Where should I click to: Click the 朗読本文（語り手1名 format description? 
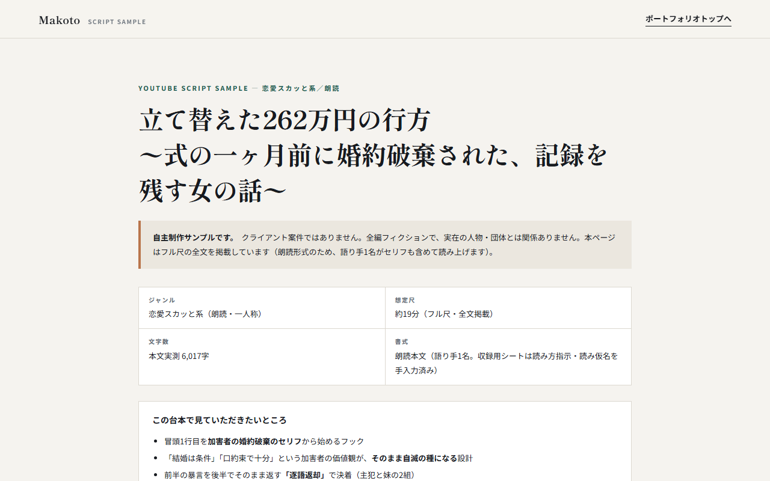coord(507,363)
